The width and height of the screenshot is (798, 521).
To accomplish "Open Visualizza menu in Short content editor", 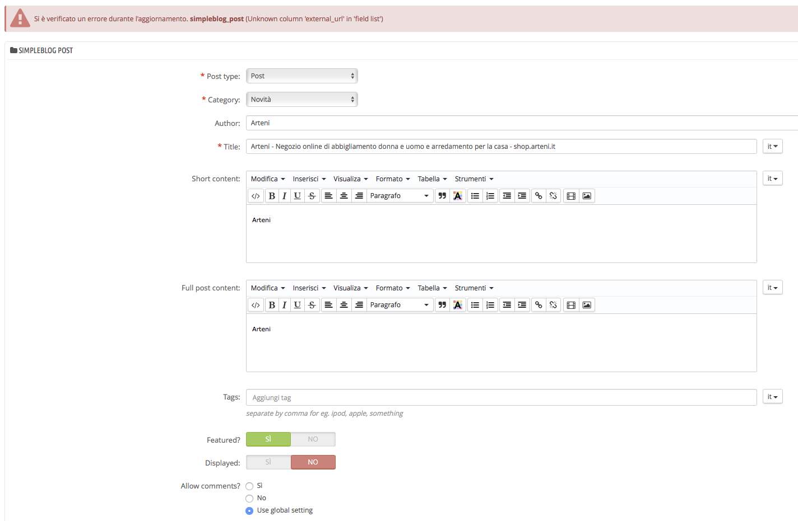I will (351, 179).
